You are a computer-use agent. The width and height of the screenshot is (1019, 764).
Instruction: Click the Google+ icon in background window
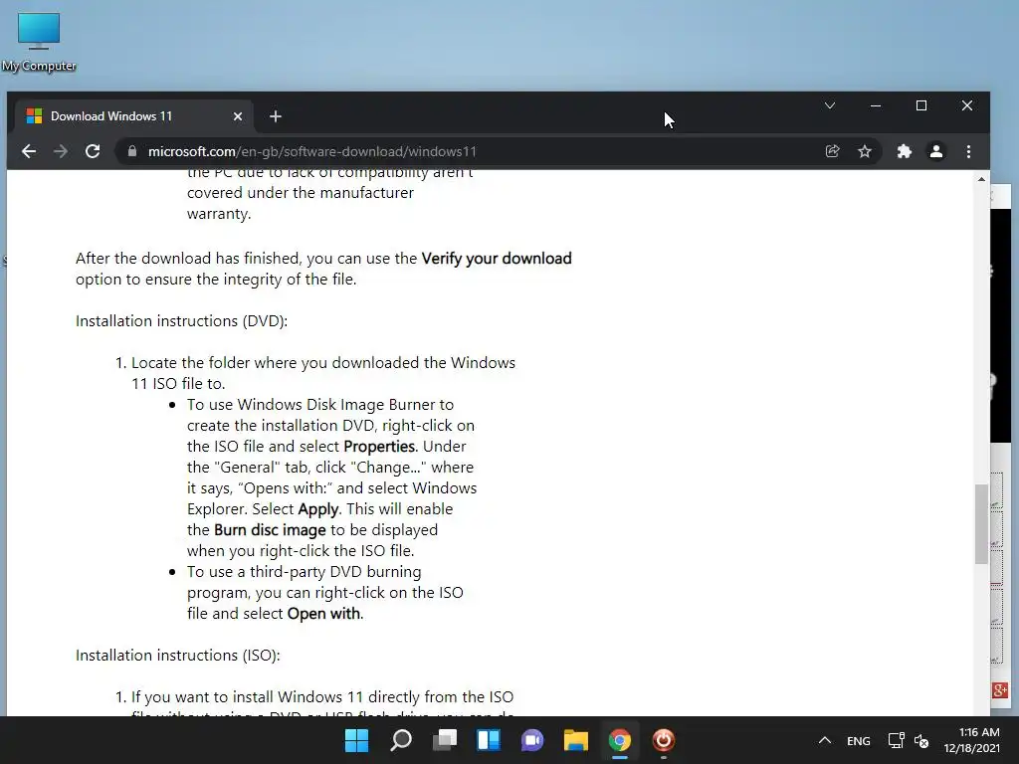(999, 690)
